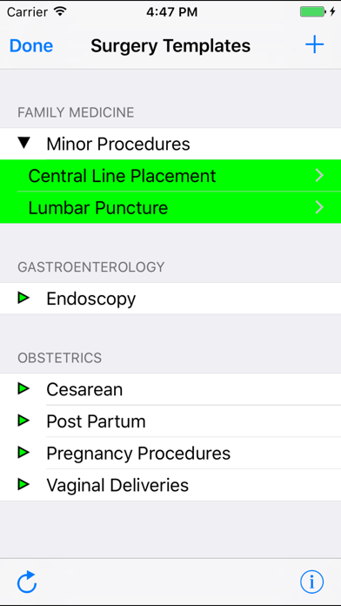Tap the Done button
This screenshot has height=606, width=341.
pyautogui.click(x=31, y=45)
